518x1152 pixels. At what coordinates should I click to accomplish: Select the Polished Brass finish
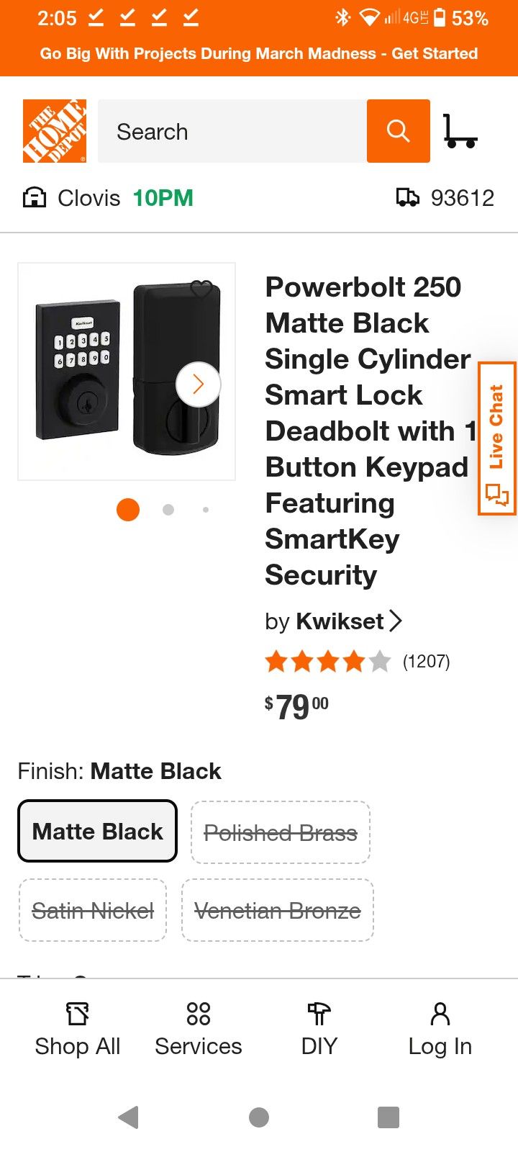coord(281,832)
